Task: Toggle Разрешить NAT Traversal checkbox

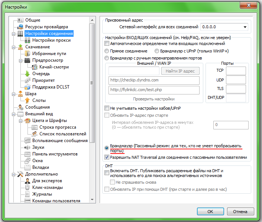Action: coord(107,157)
